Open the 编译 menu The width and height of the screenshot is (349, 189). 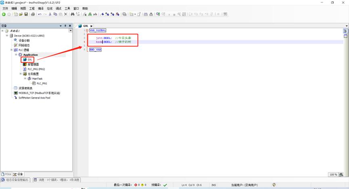(x=41, y=8)
